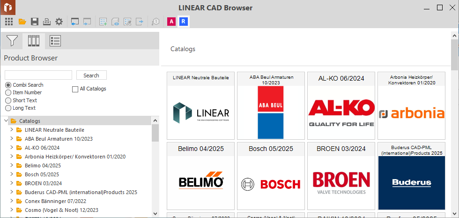The height and width of the screenshot is (218, 459).
Task: Open AL-KO 06/2024 catalog tile
Action: coord(341,105)
